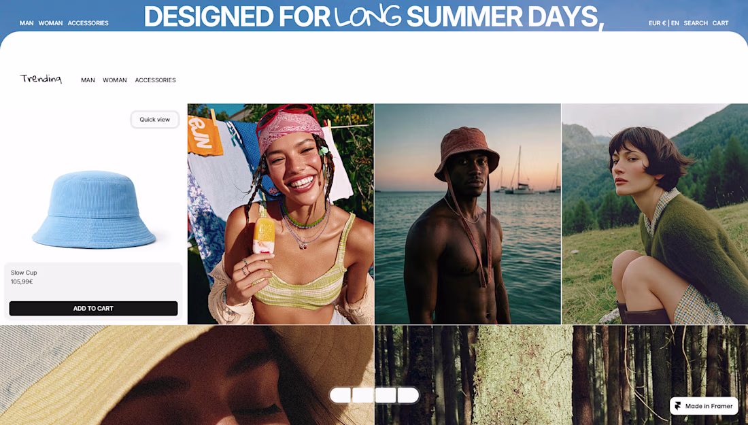Click the Framer logo icon in badge

pyautogui.click(x=678, y=406)
